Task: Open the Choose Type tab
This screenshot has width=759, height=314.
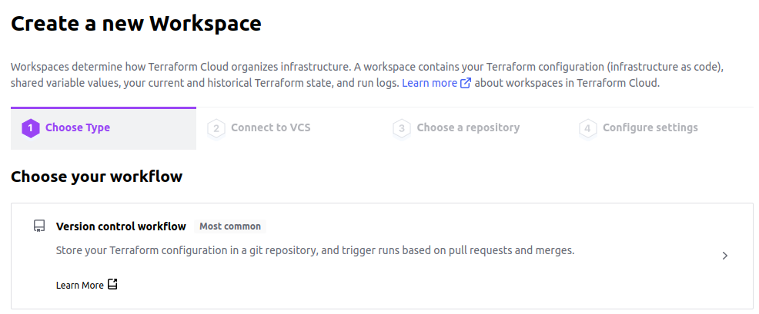Action: (x=104, y=128)
